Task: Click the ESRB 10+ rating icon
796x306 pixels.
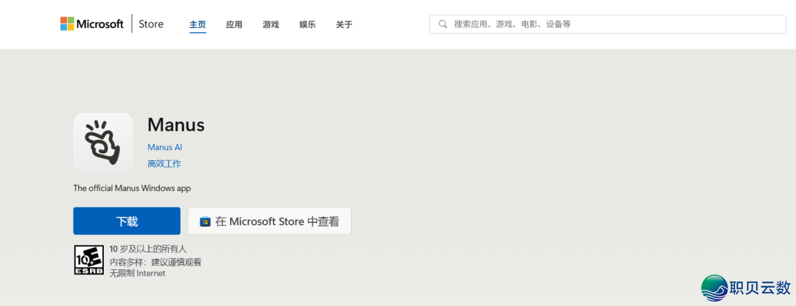Action: click(x=89, y=260)
